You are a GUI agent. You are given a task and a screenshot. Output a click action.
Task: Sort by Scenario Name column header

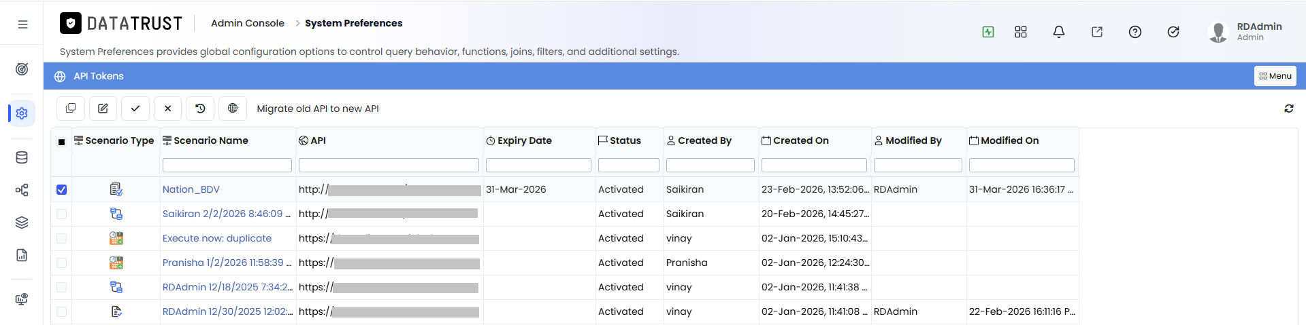click(206, 140)
